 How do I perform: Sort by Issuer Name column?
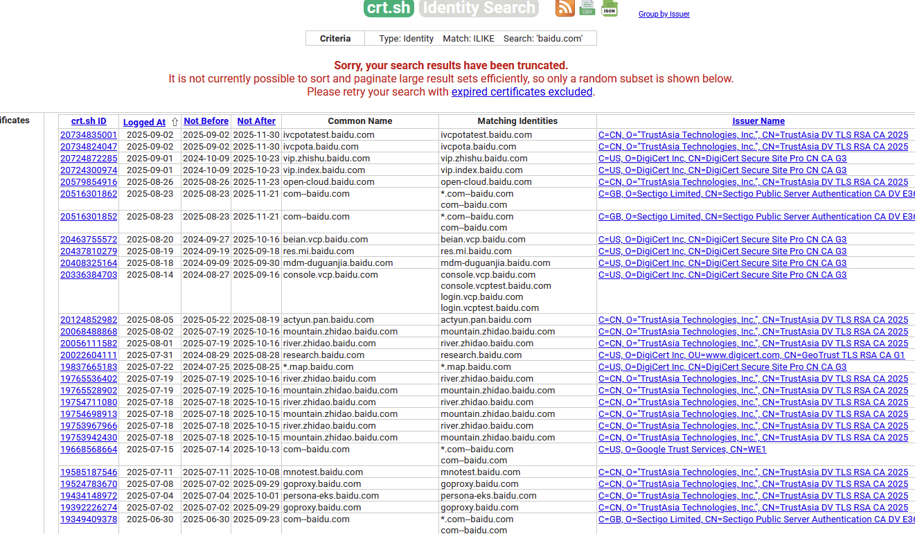tap(758, 121)
